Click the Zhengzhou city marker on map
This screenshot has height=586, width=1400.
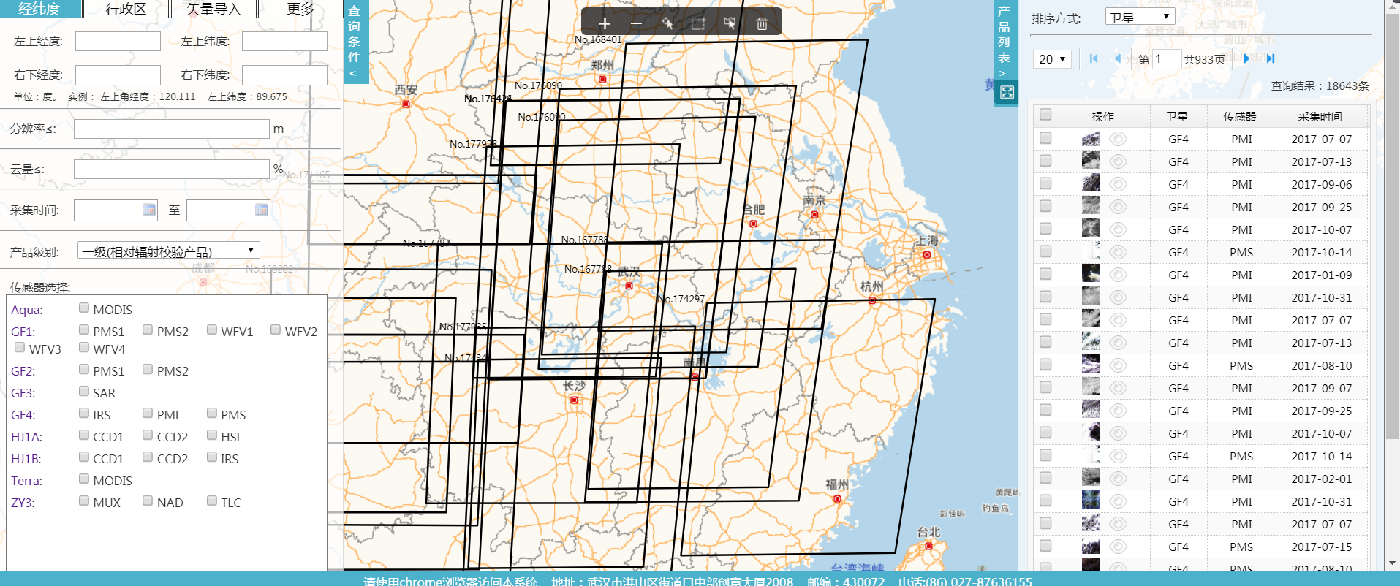602,79
